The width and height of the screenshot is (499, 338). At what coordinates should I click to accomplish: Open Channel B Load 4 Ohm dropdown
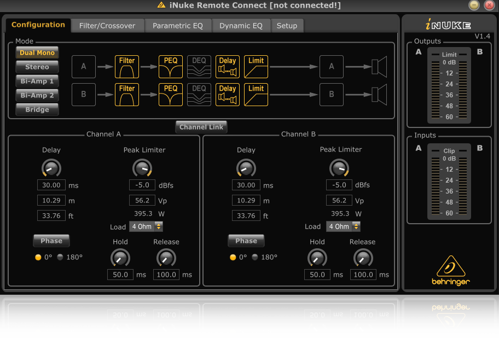pos(344,226)
